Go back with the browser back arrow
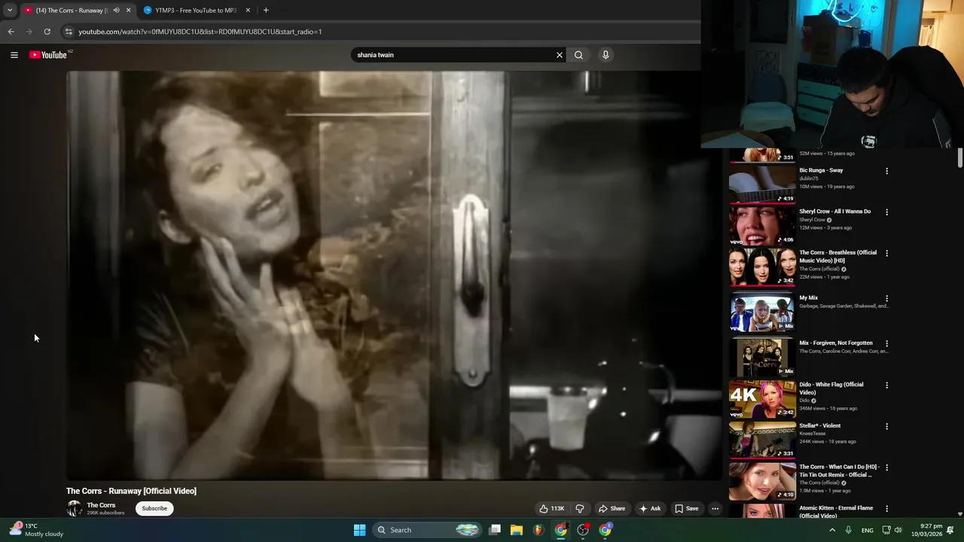The image size is (964, 542). click(11, 32)
